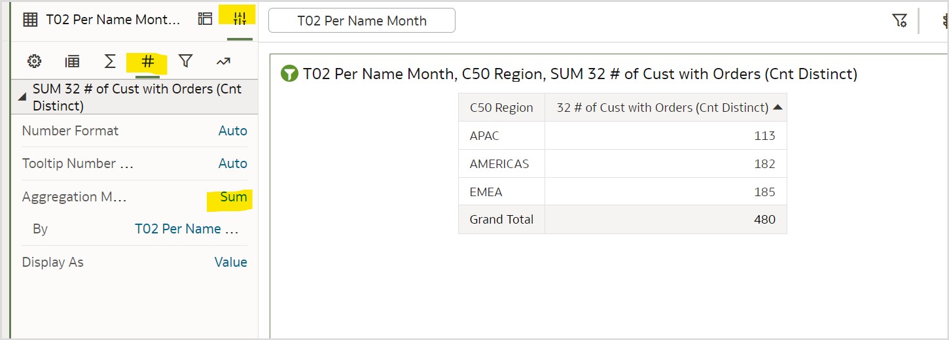
Task: Change the aggregation By T02 Per Name value
Action: (x=187, y=229)
